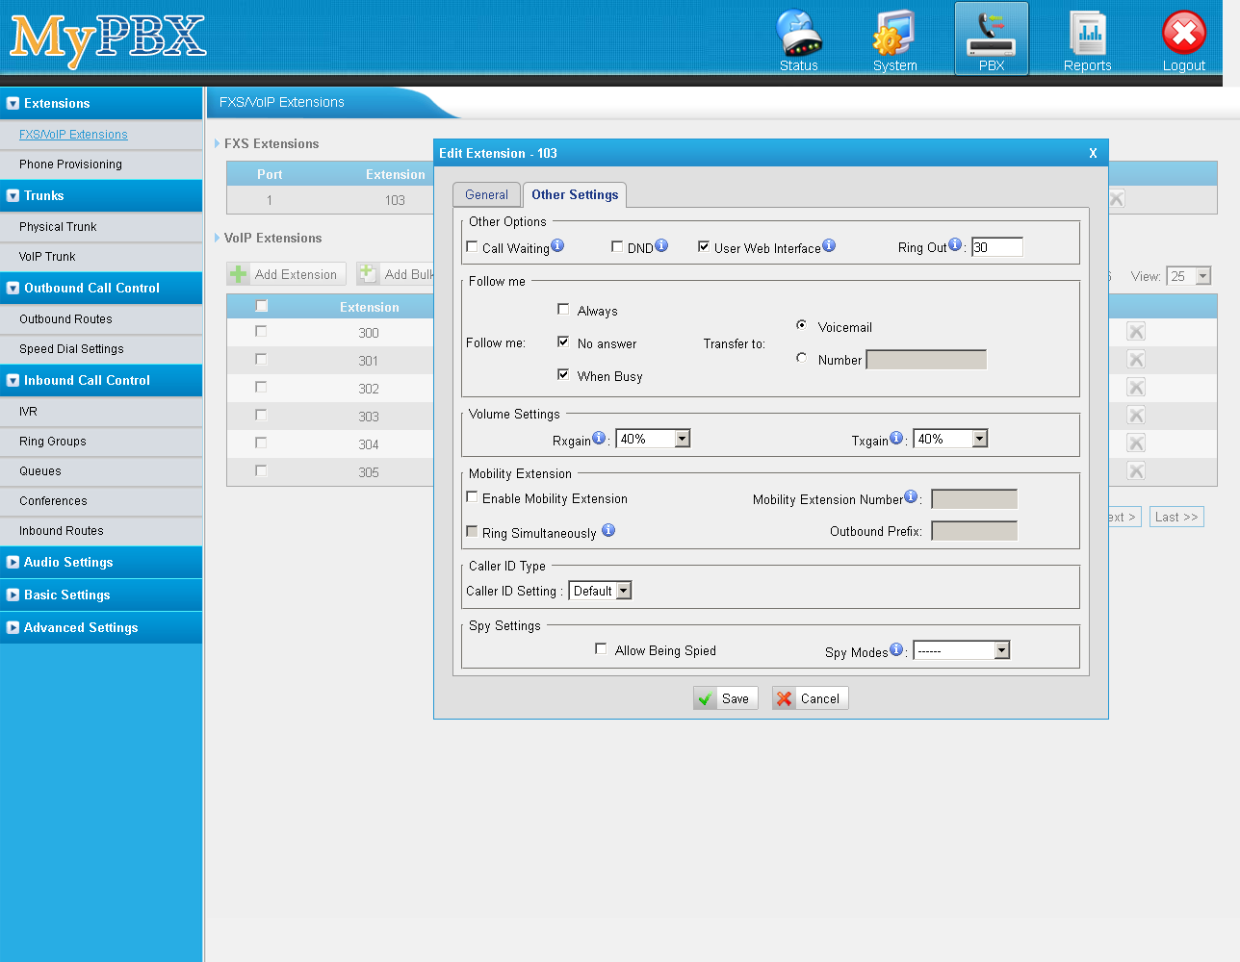Click the MyPBX logo
Image resolution: width=1240 pixels, height=962 pixels.
click(x=108, y=40)
